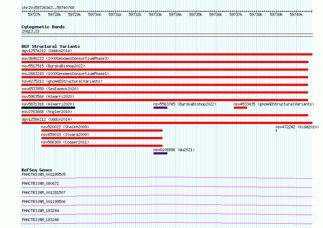Click the 59733k ruler tick label
This screenshot has width=323, height=228.
(155, 14)
